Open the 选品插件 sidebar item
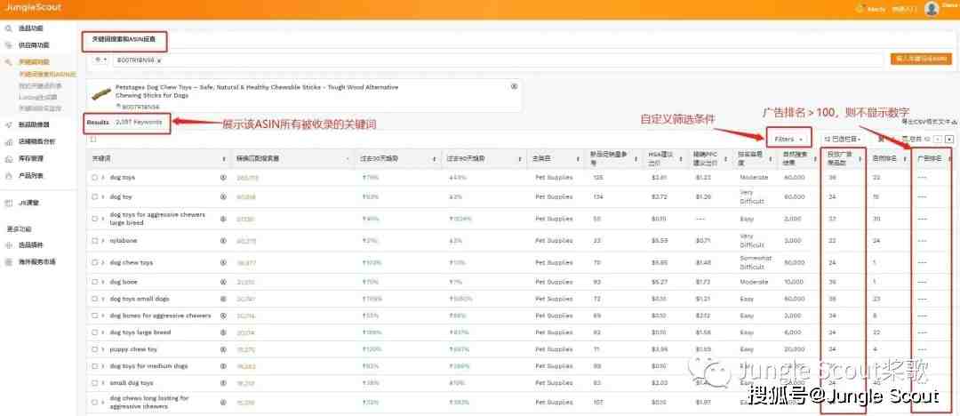This screenshot has height=416, width=960. (30, 245)
